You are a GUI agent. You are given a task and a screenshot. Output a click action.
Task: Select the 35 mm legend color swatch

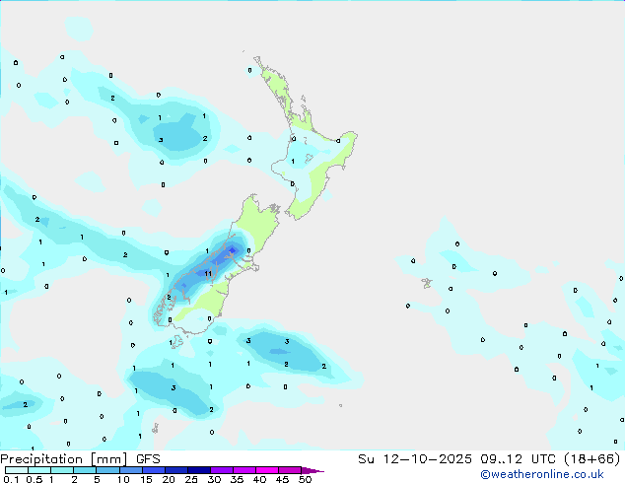coord(244,470)
